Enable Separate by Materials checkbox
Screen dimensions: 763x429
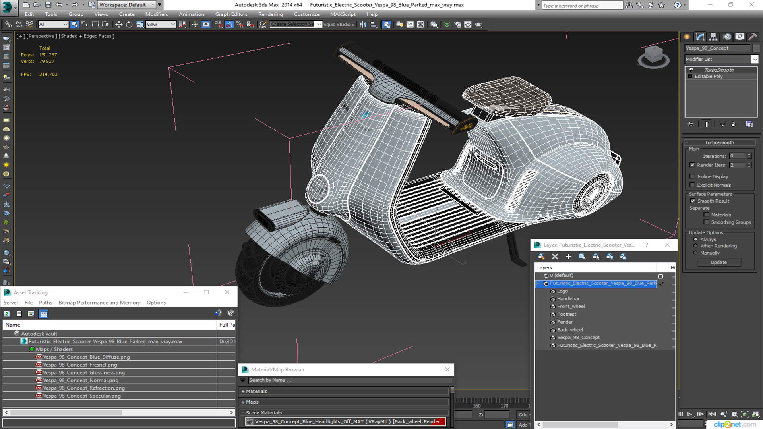coord(706,215)
